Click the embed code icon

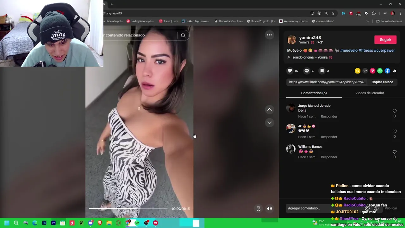pyautogui.click(x=365, y=71)
